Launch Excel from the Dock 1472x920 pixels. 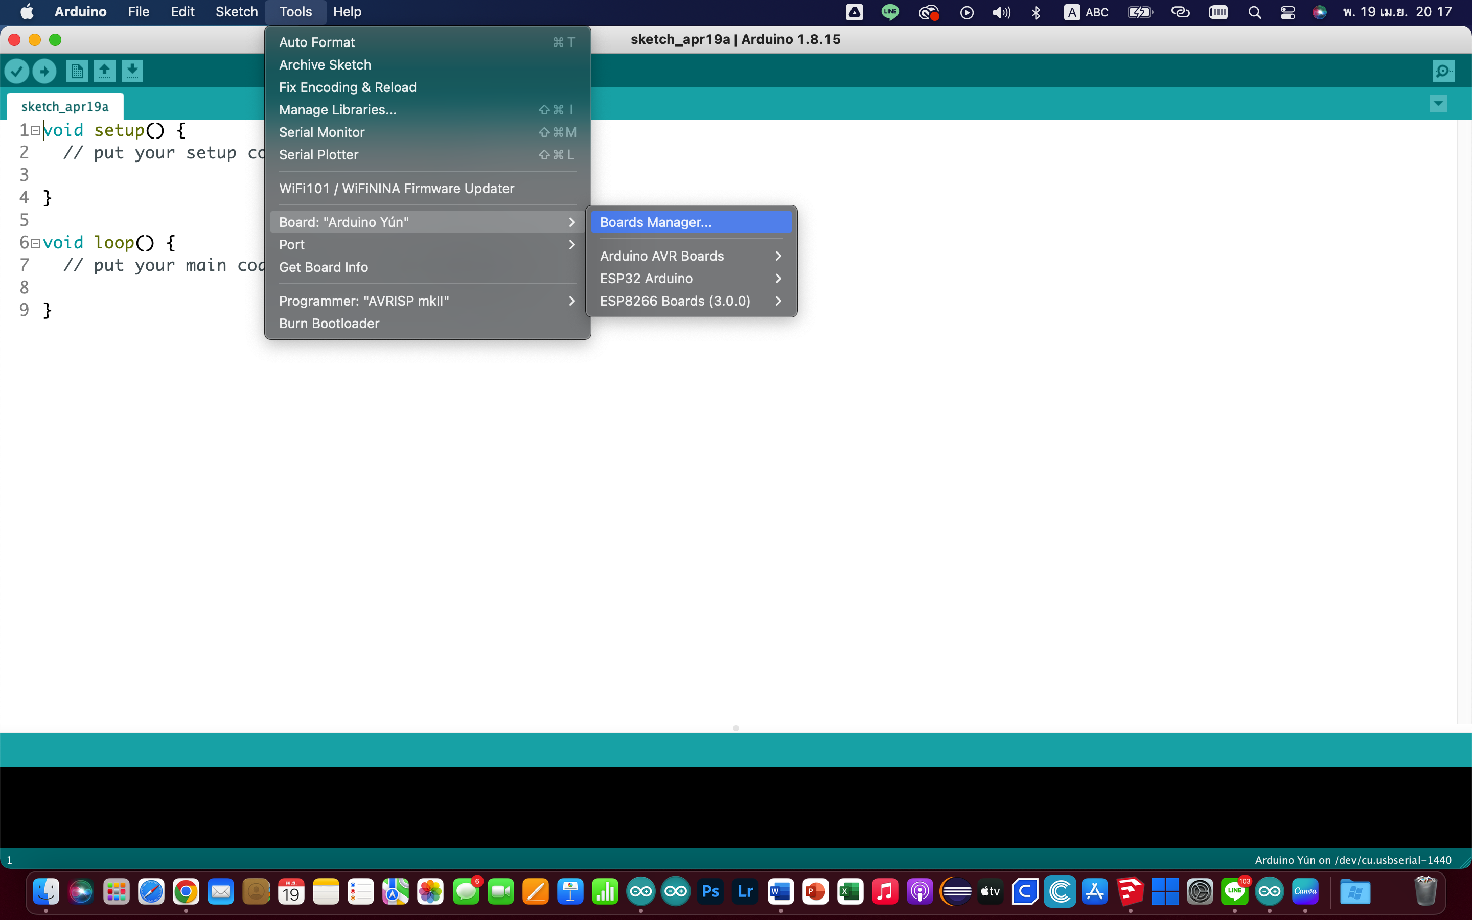(850, 892)
